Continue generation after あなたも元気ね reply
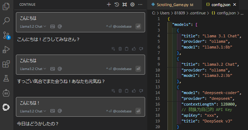248x130 pixels. pos(113,91)
